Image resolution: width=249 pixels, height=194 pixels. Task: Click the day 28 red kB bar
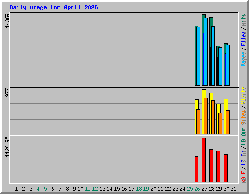pyautogui.click(x=211, y=166)
